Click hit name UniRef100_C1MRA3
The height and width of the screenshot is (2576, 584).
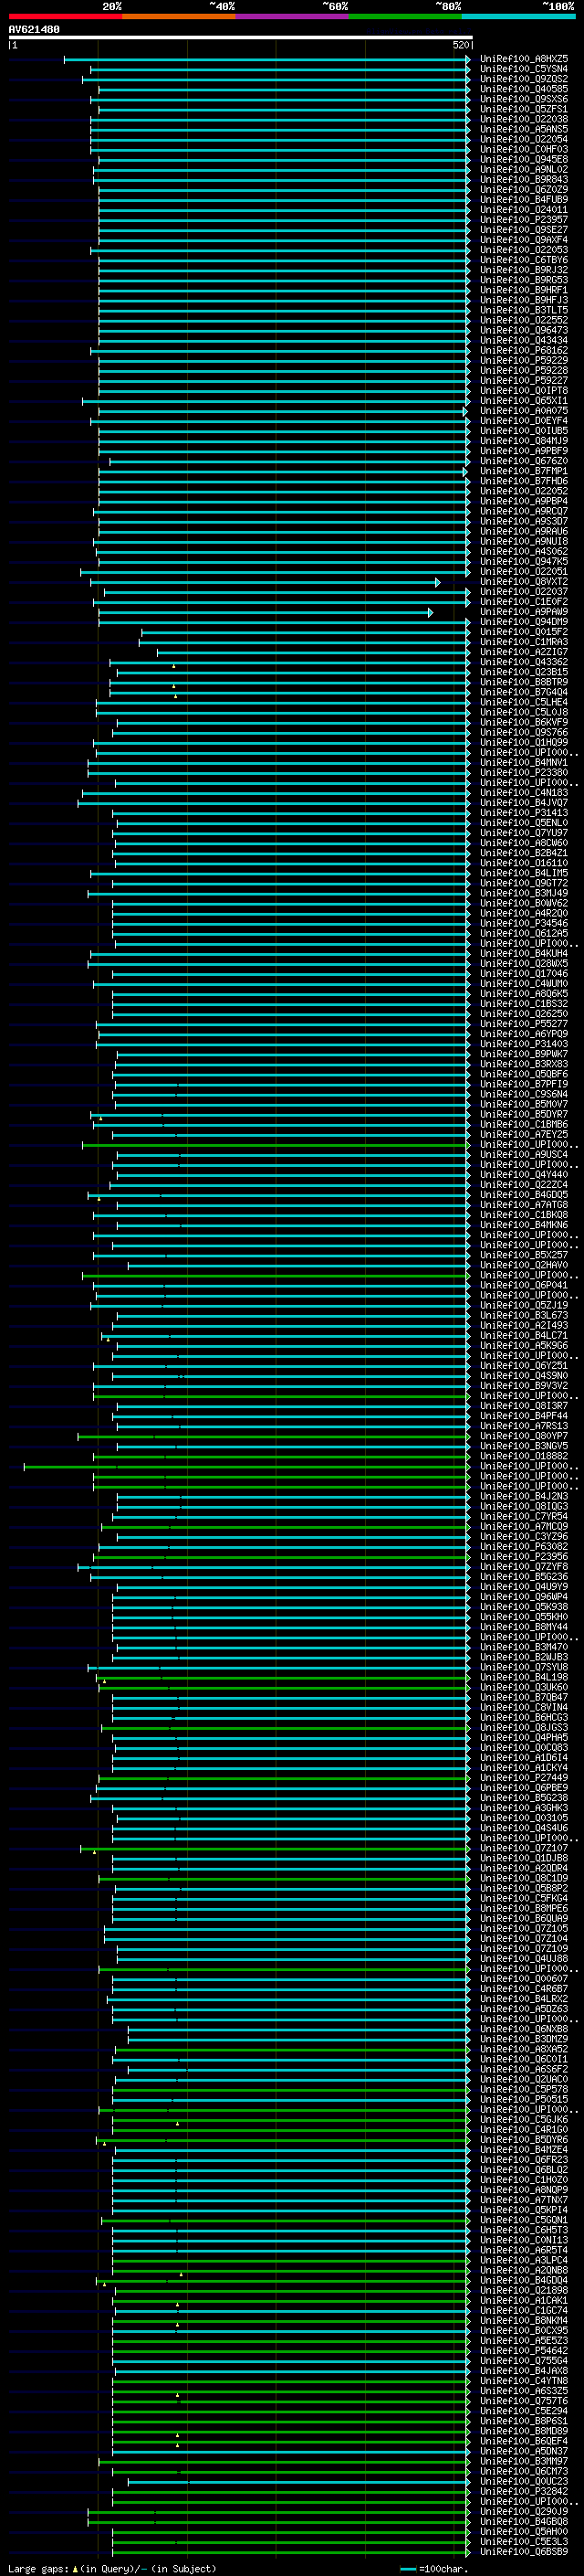[x=524, y=642]
